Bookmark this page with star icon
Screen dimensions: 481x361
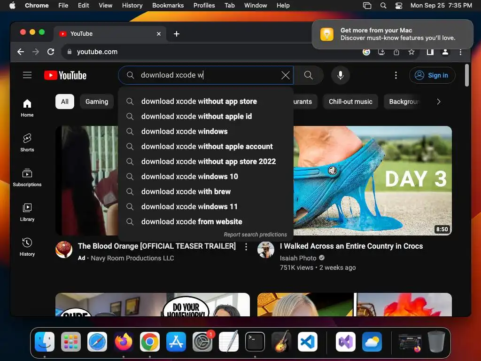(x=411, y=52)
